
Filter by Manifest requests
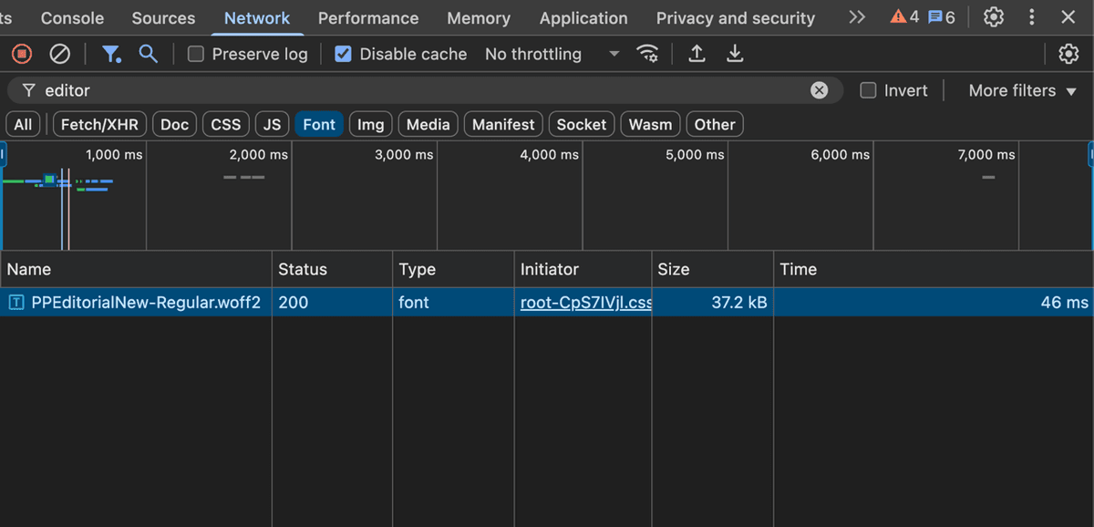pos(503,125)
